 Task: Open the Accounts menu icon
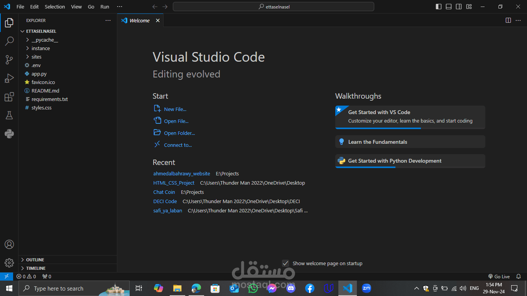click(9, 244)
